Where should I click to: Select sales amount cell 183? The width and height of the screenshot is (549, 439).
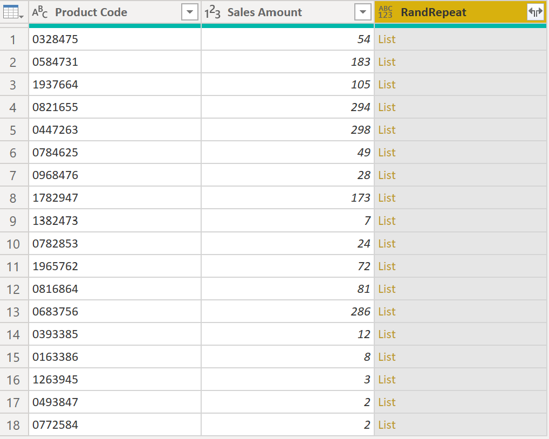tap(288, 62)
